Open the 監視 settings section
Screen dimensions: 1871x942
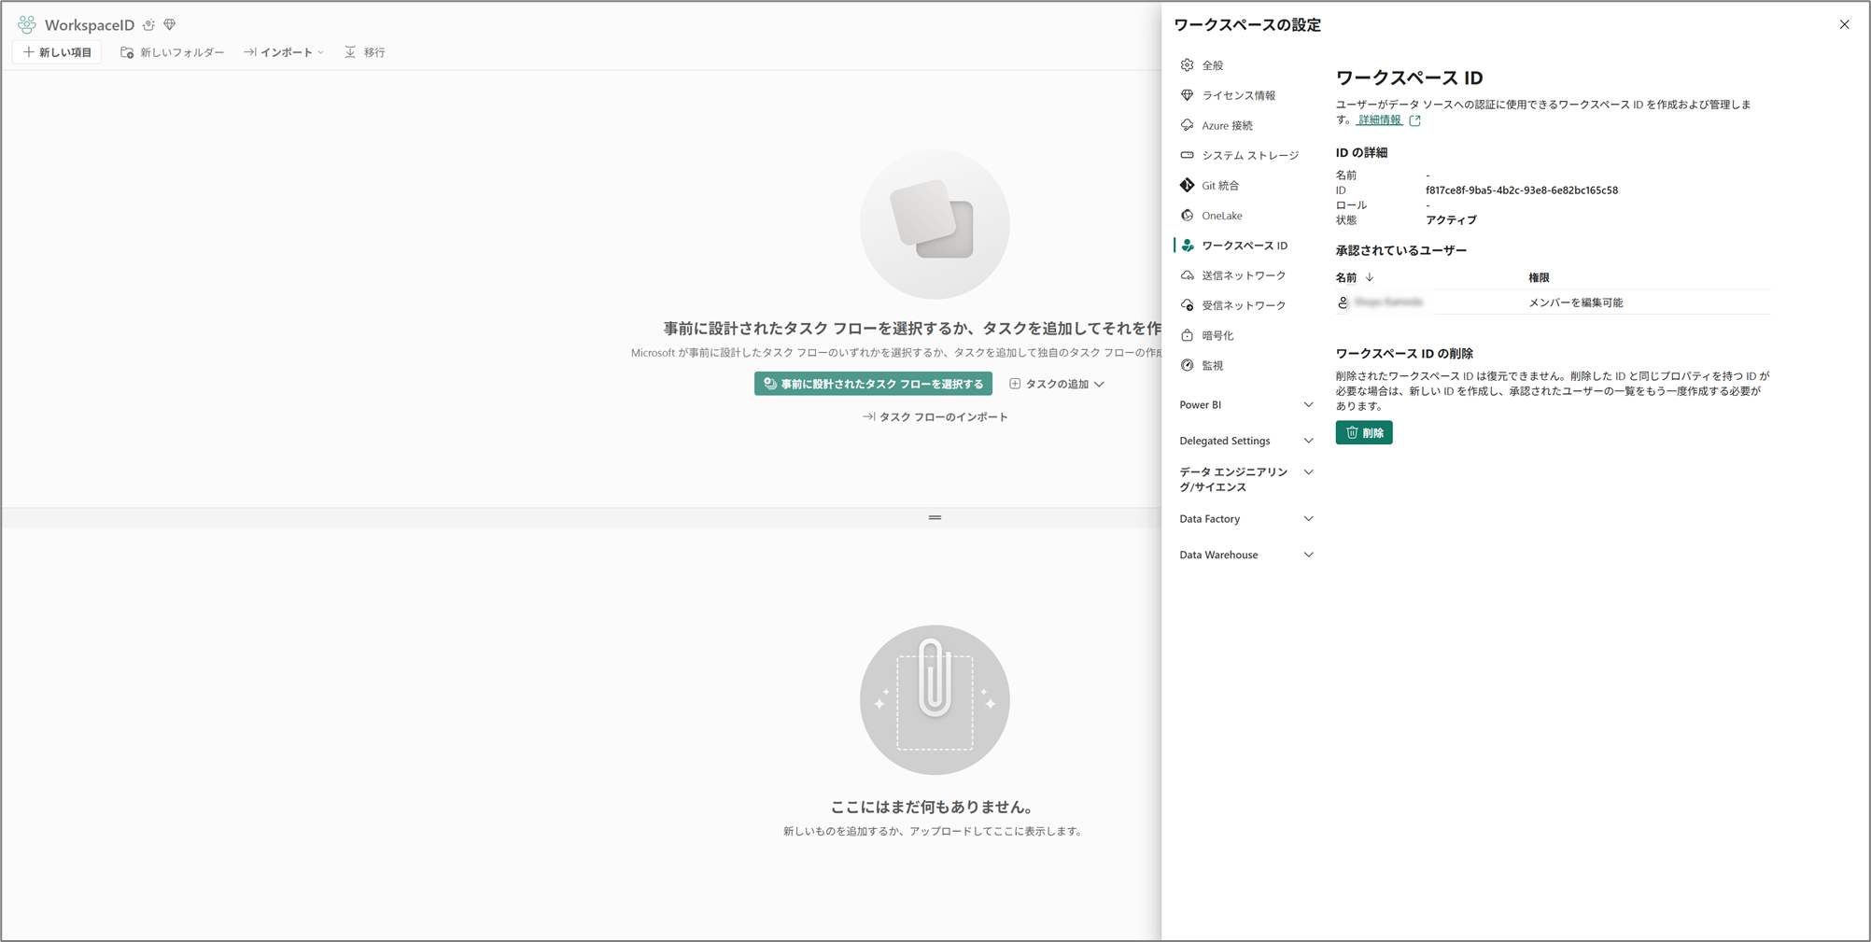coord(1212,366)
